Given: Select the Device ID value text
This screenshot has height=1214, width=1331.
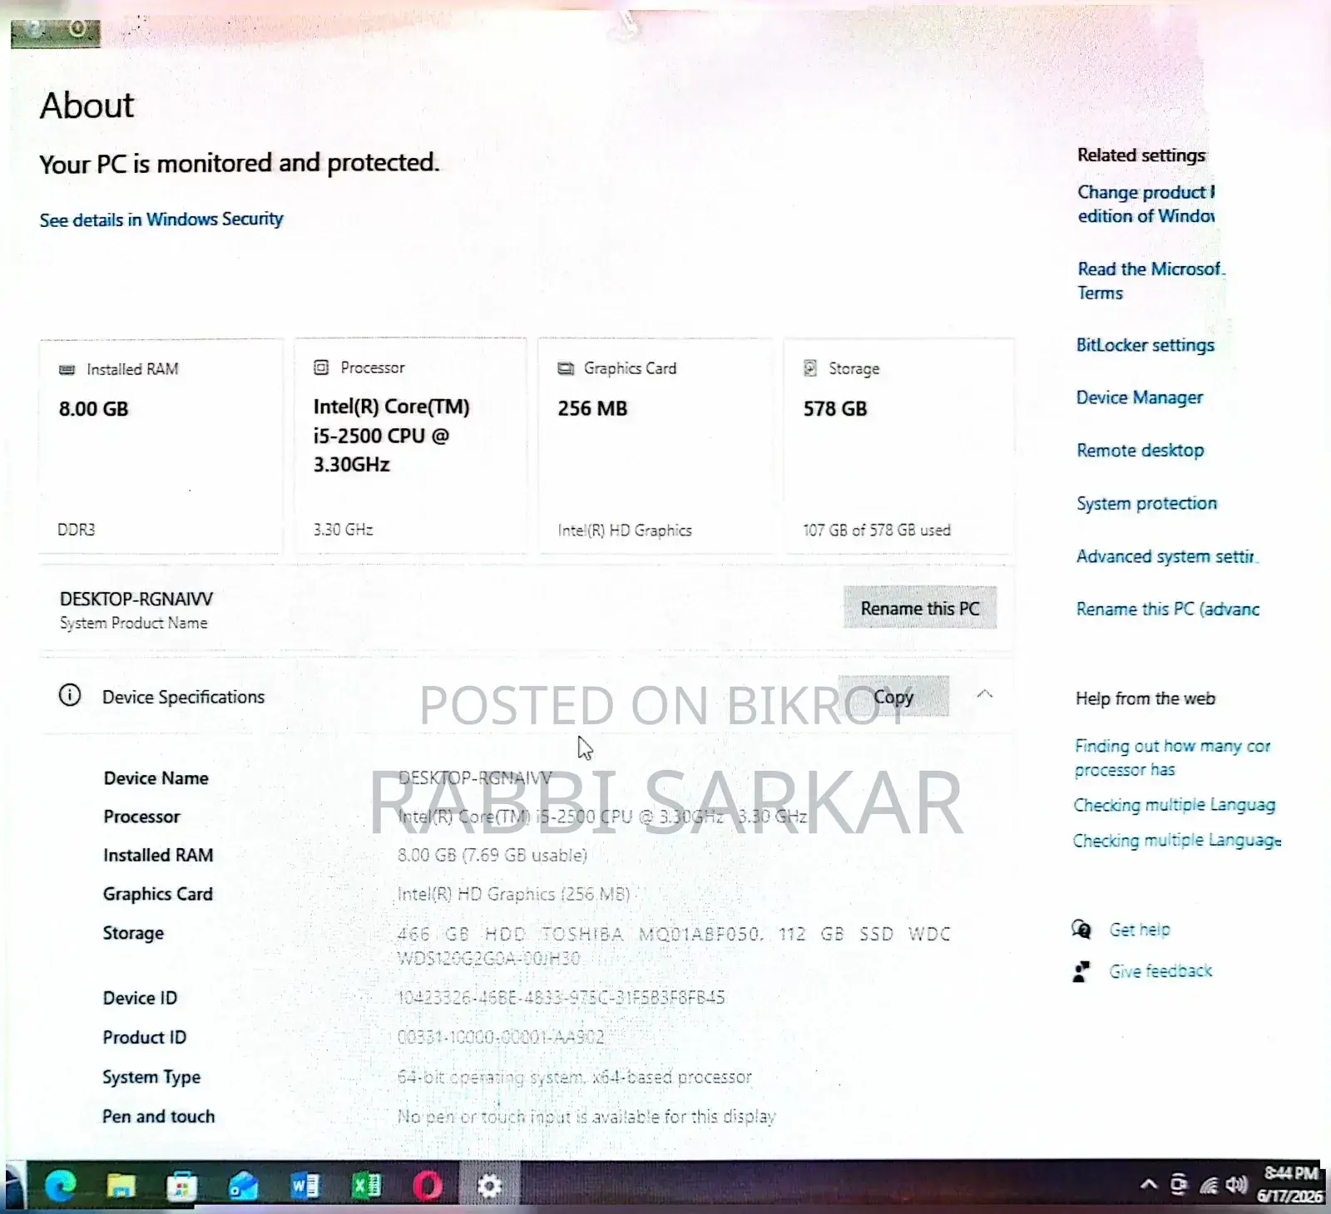Looking at the screenshot, I should [x=562, y=997].
